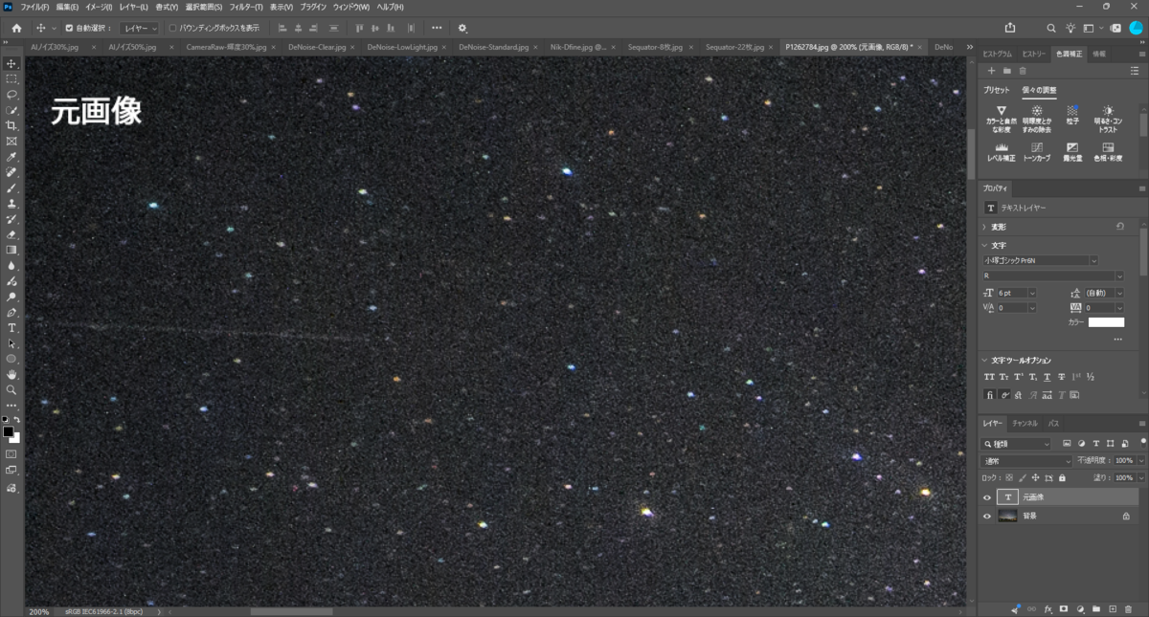Click the 200% zoom level field

(39, 611)
